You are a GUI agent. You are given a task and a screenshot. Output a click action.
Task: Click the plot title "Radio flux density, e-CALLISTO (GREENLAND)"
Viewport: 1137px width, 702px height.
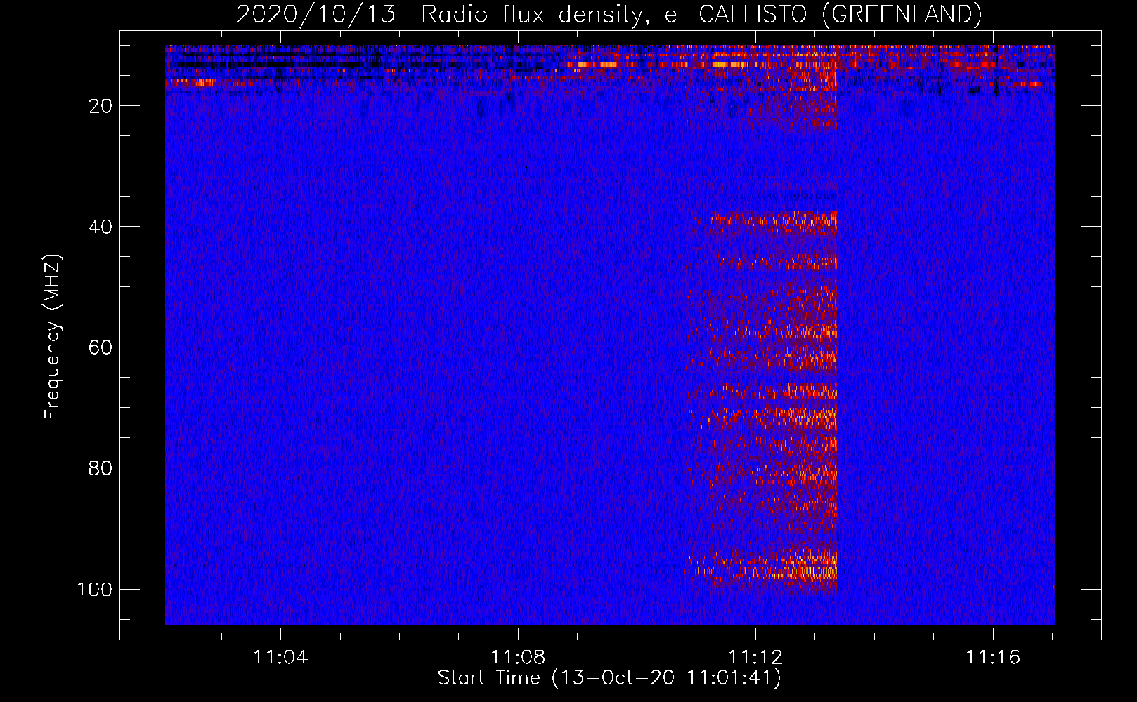coord(701,14)
